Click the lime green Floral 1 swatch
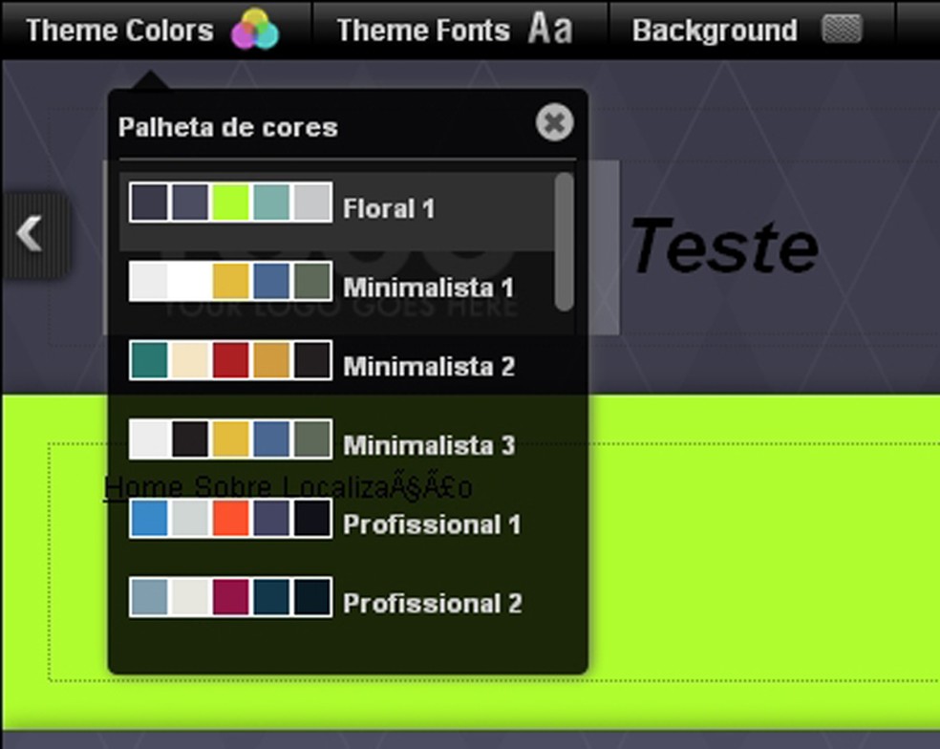 (230, 203)
